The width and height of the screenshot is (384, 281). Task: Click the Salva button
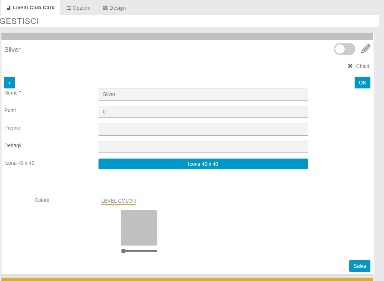(x=359, y=266)
